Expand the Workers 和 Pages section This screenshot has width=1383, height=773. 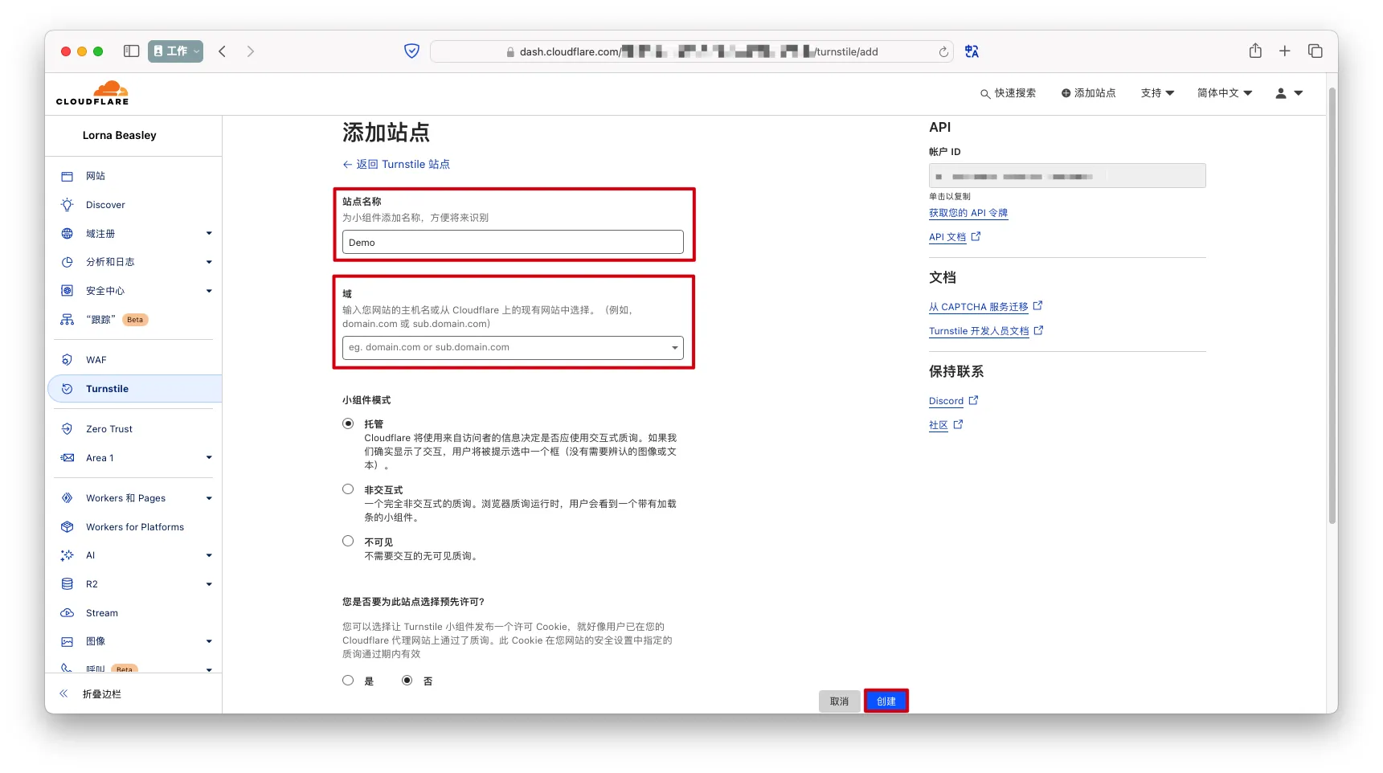[209, 498]
